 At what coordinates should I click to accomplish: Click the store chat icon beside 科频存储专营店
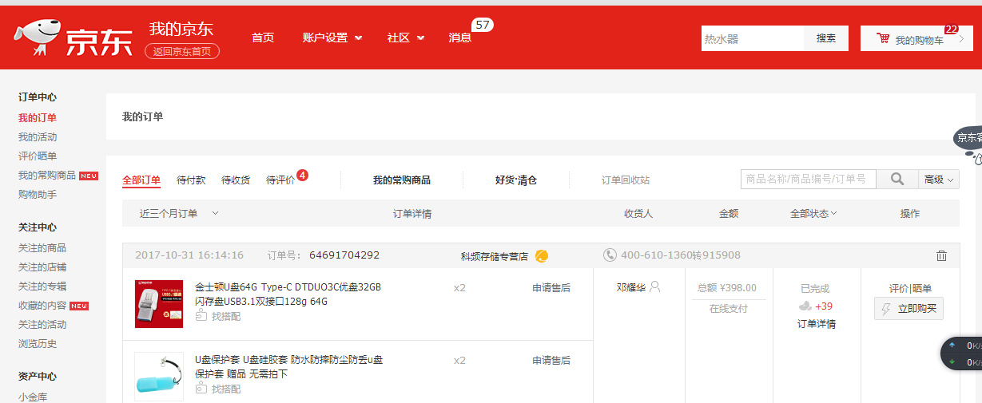tap(542, 256)
